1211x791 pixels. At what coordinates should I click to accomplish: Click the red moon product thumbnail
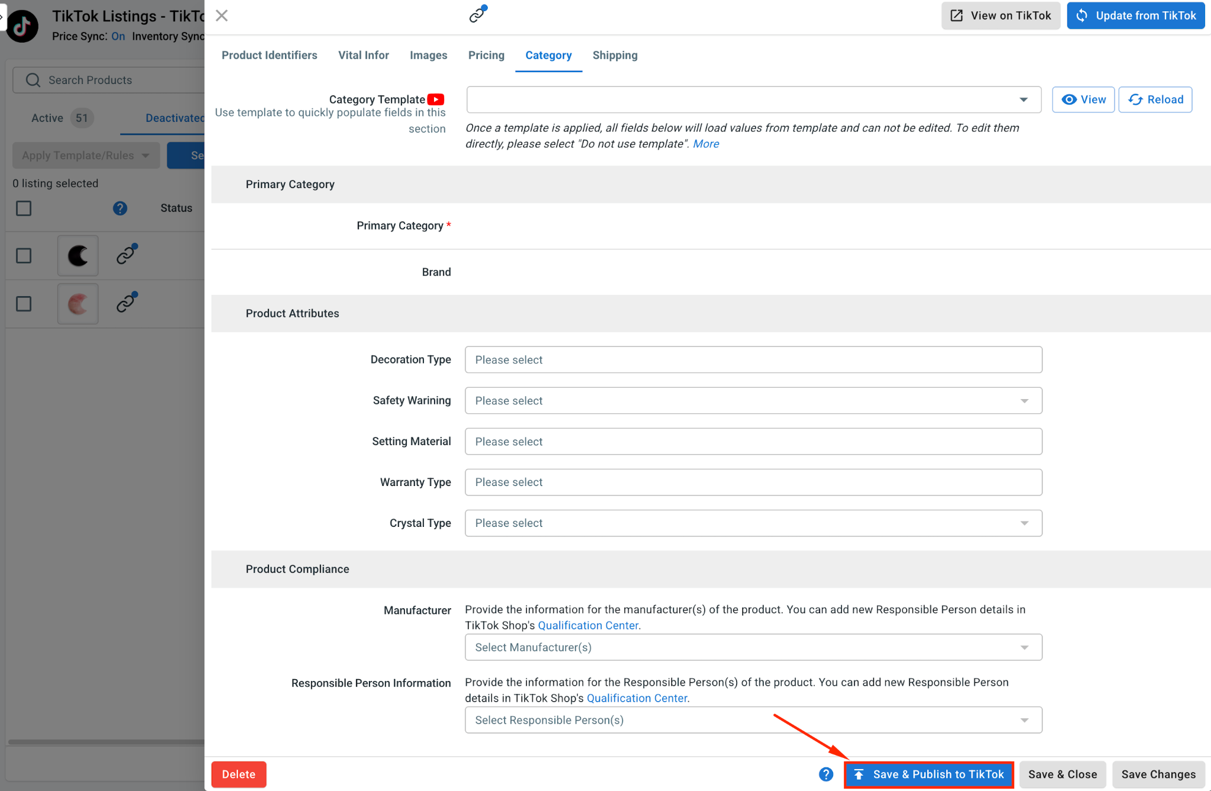point(78,304)
